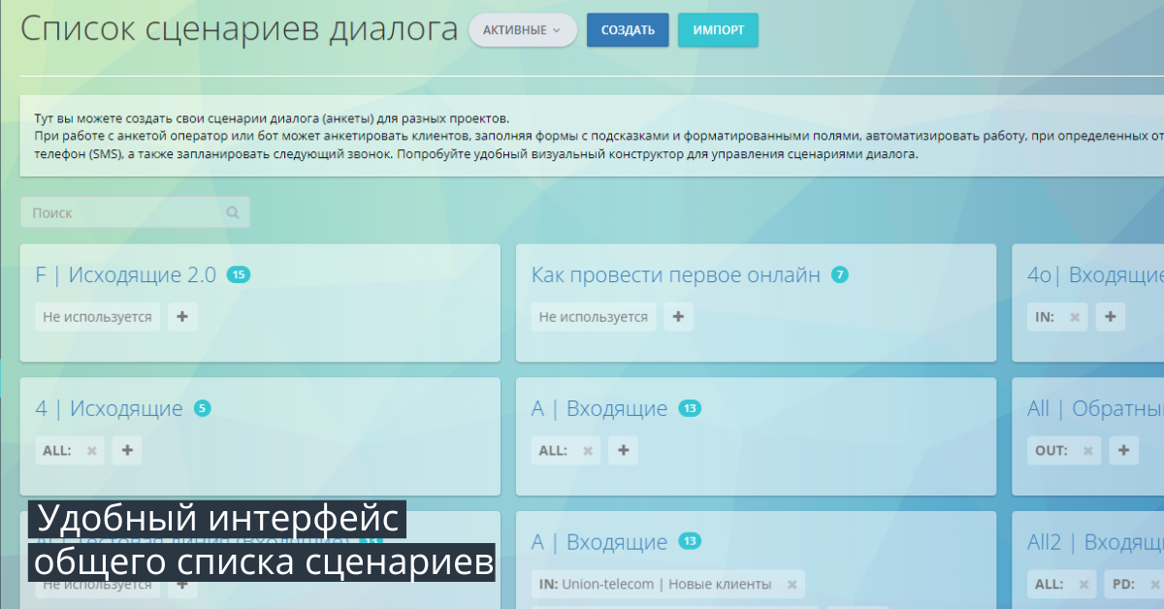Open the 4 | Исходящие scenario
Image resolution: width=1164 pixels, height=609 pixels.
[109, 409]
